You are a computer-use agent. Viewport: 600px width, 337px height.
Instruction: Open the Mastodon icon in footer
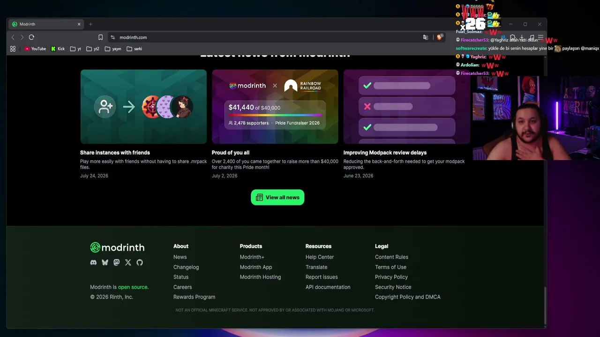(x=116, y=263)
